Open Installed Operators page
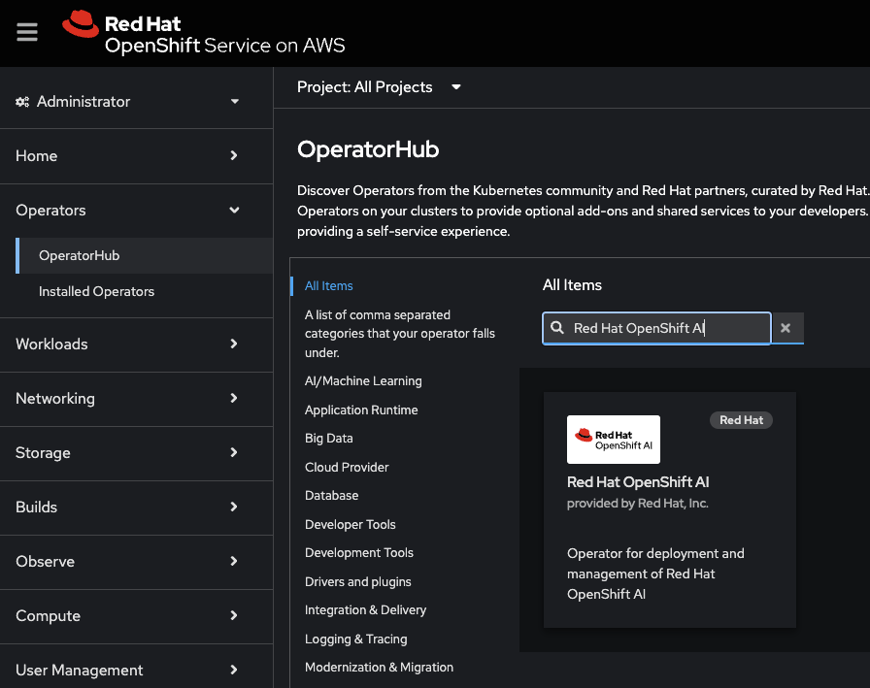The height and width of the screenshot is (688, 870). pyautogui.click(x=96, y=292)
